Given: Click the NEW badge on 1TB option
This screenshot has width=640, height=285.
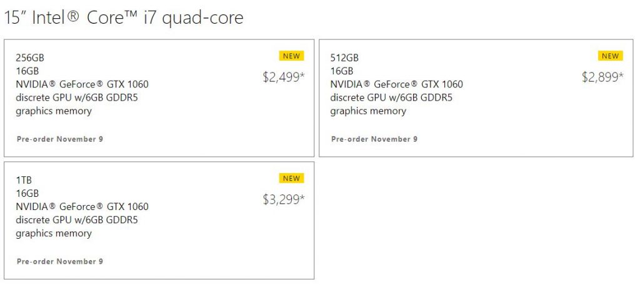Looking at the screenshot, I should [292, 178].
